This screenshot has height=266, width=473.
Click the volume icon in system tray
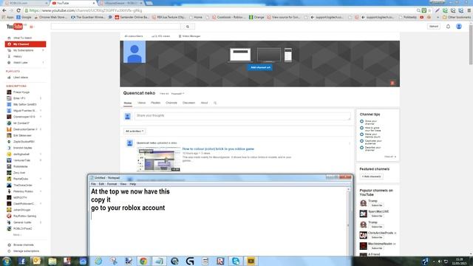pos(440,261)
